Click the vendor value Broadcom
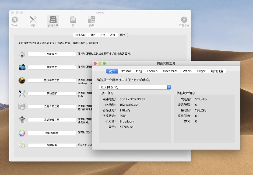253x175 pixels. click(127, 121)
